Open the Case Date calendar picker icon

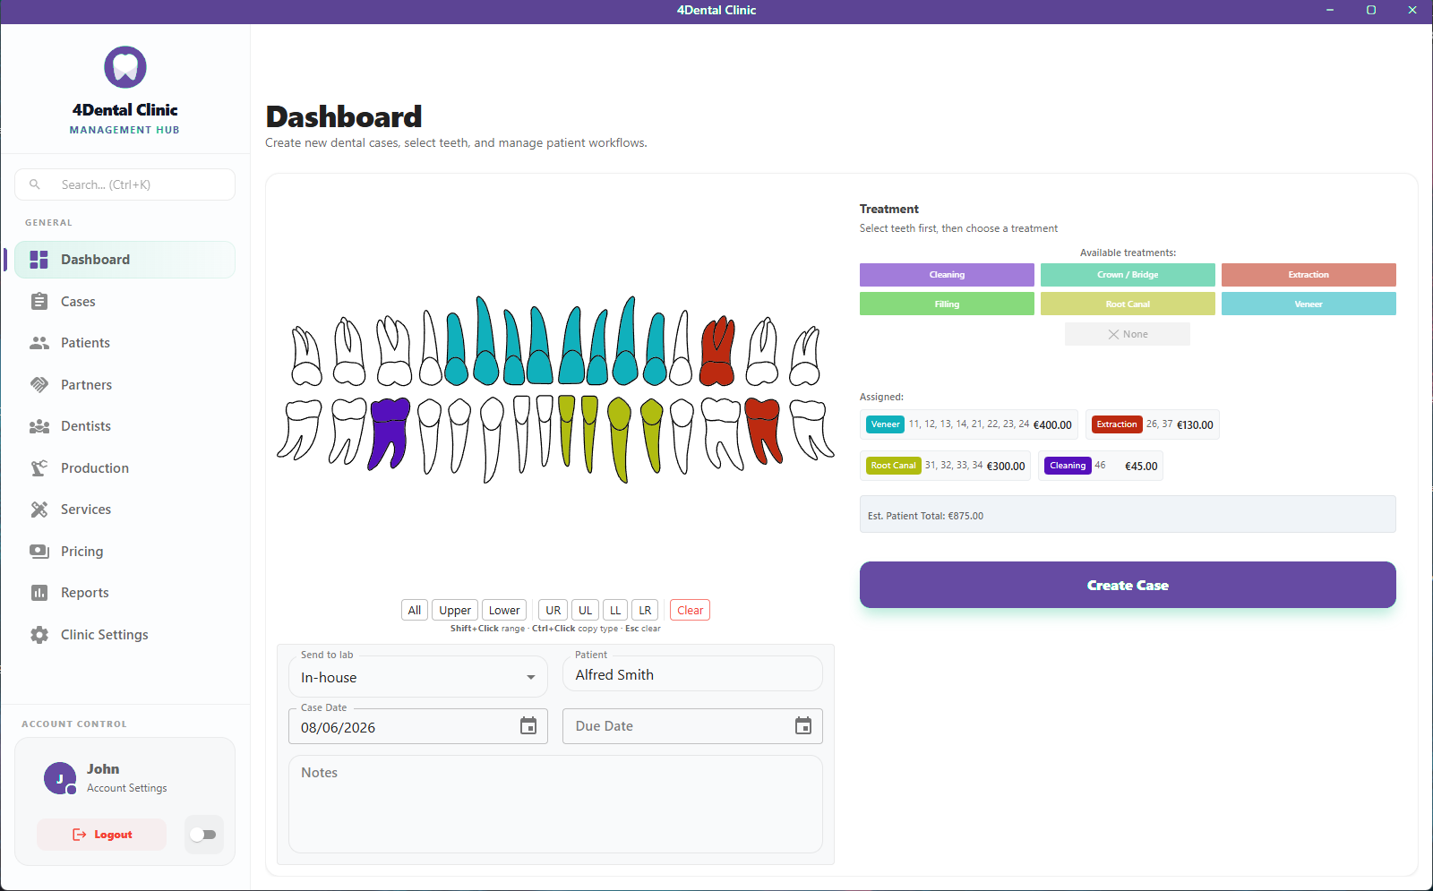528,726
